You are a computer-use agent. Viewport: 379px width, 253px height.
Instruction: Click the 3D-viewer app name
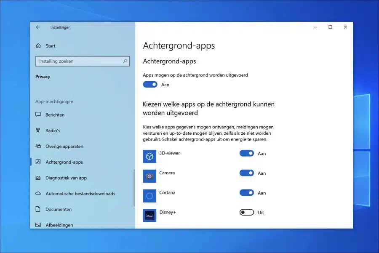tap(169, 153)
